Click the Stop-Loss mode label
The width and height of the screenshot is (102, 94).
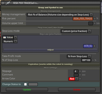pyautogui.click(x=11, y=31)
